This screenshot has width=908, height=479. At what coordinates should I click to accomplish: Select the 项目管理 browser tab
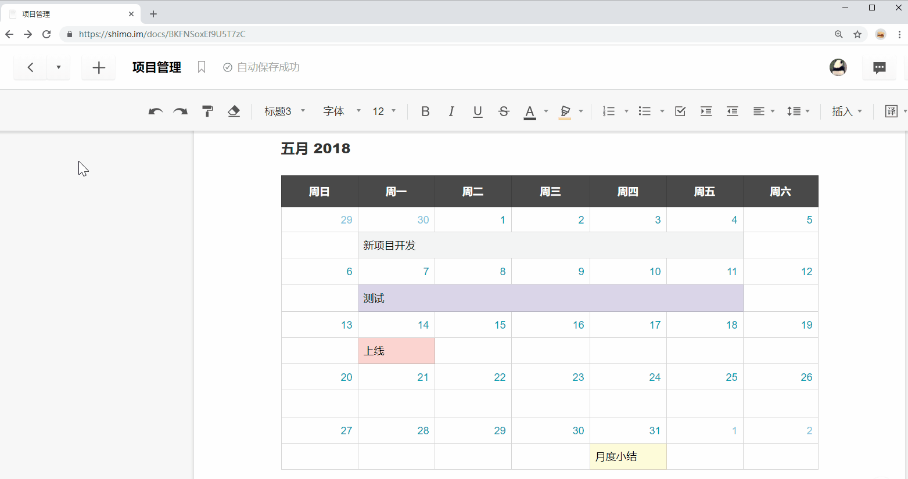(x=70, y=14)
